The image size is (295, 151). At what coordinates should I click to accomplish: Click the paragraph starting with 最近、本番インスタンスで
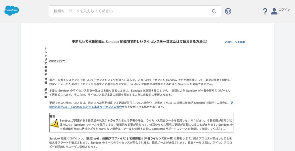[140, 82]
